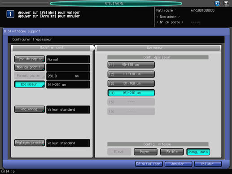This screenshot has width=232, height=174.
Task: Open greyed Format papier setting
Action: click(30, 76)
